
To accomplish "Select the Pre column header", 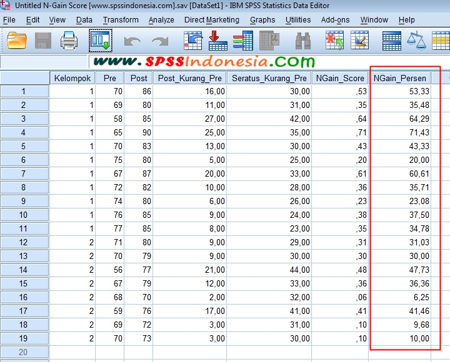I will pyautogui.click(x=109, y=78).
